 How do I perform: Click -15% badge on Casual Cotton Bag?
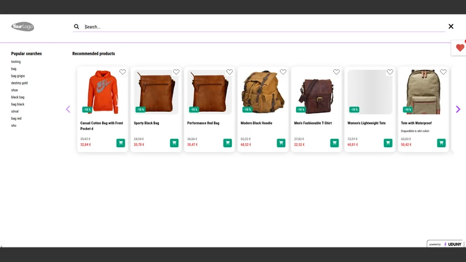[x=87, y=109]
